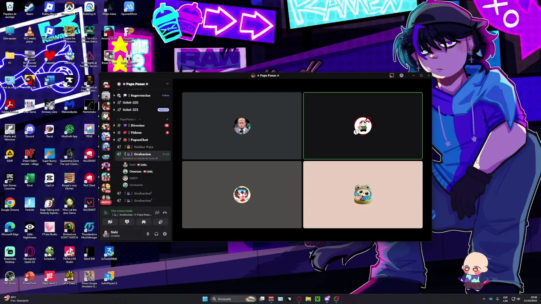Viewport: 541px width, 304px height.
Task: Mute the microphone next to Nabi
Action: 148,234
